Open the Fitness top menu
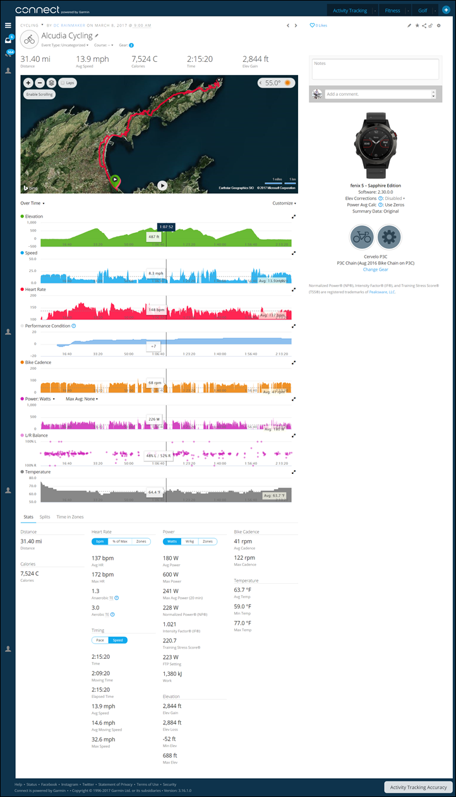The width and height of the screenshot is (456, 797). 393,11
